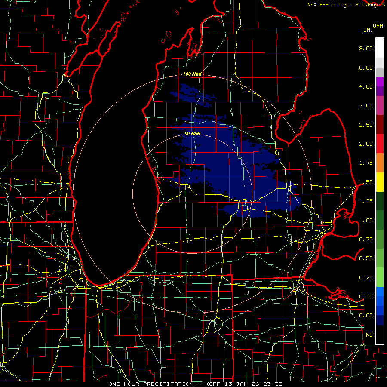The image size is (387, 387).
Task: Click the 'ND' no-data legend label
Action: click(x=369, y=335)
